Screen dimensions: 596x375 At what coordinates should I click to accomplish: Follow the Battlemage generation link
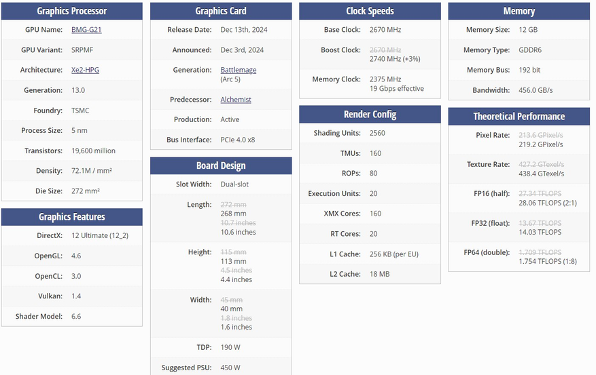(239, 70)
